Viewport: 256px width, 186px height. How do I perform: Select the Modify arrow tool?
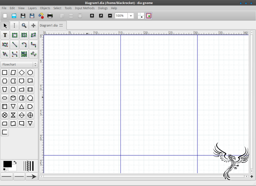5,25
